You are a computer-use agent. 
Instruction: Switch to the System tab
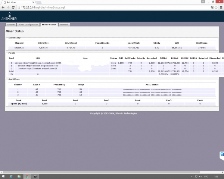[x=11, y=25]
